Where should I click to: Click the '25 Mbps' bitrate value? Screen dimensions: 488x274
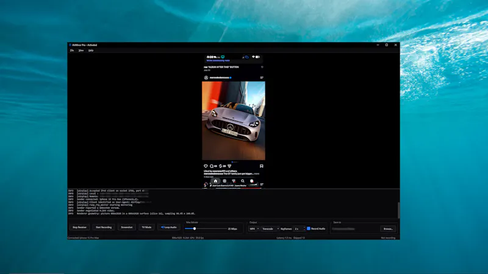[232, 229]
